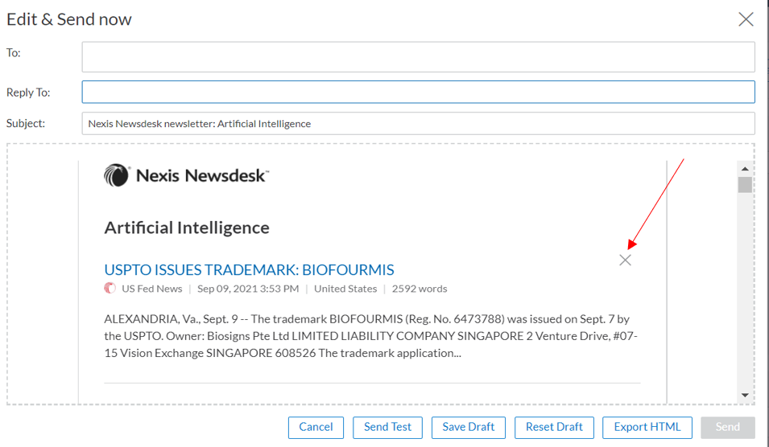Viewport: 769px width, 447px height.
Task: Click the greyed-out Send button
Action: 728,428
